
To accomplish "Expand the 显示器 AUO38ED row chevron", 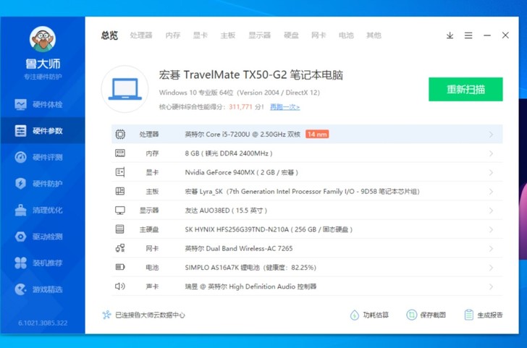I will 491,211.
